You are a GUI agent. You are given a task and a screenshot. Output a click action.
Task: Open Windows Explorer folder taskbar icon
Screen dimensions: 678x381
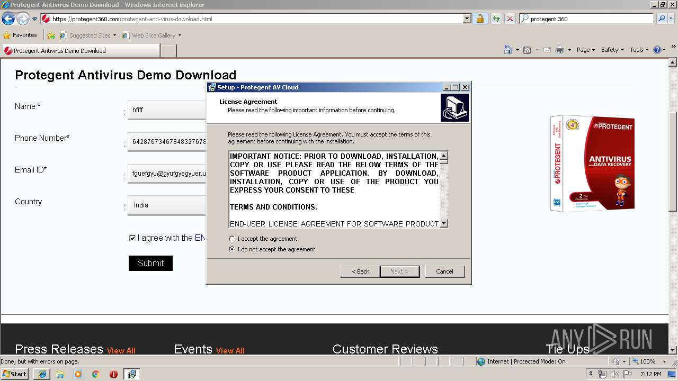point(60,374)
